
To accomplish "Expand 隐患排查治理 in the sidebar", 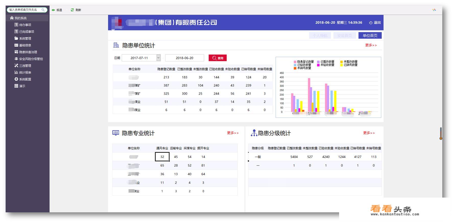I will point(28,52).
